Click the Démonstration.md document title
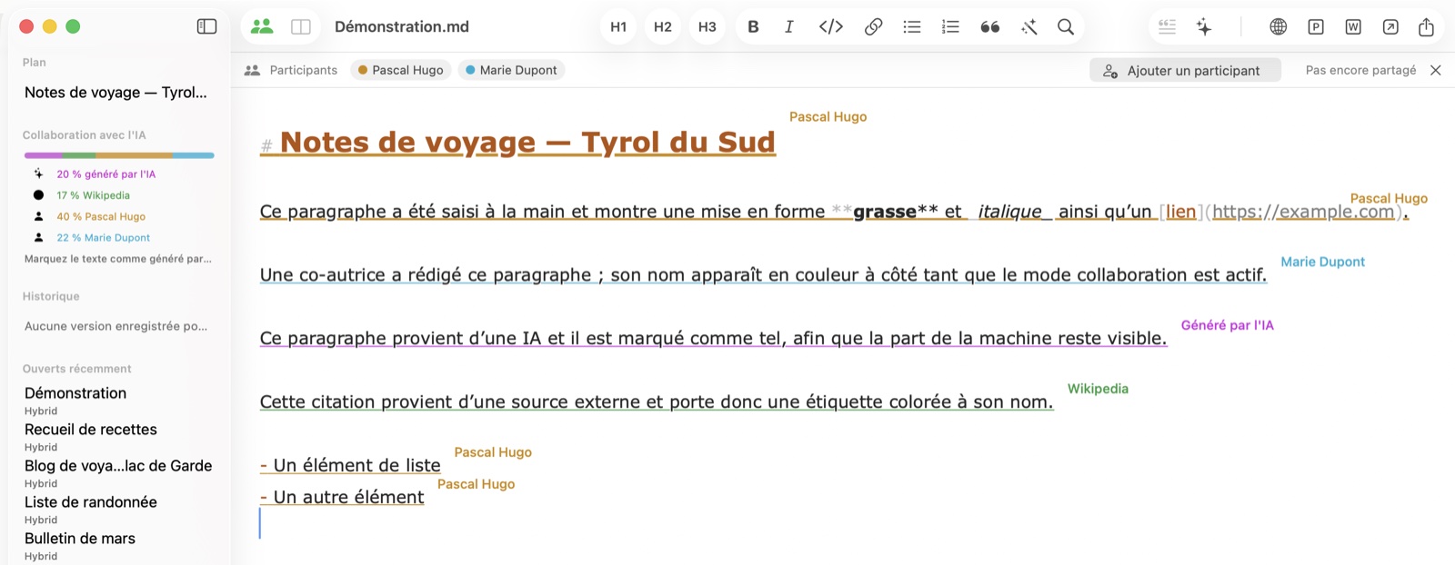This screenshot has height=565, width=1455. pyautogui.click(x=402, y=26)
